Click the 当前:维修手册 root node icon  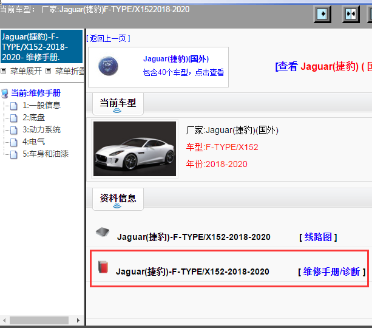point(5,93)
